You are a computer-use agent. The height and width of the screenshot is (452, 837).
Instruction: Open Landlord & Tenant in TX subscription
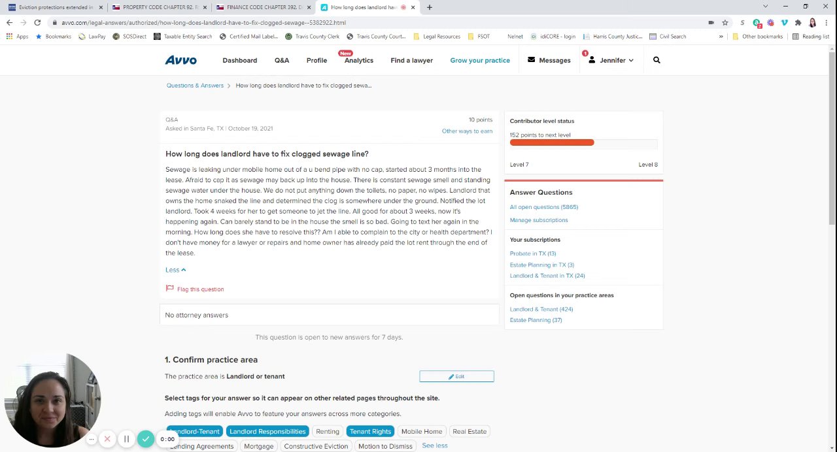click(547, 276)
